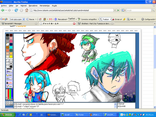The image size is (156, 117).
Task: Click the ES language indicator in taskbar
Action: coord(42,115)
